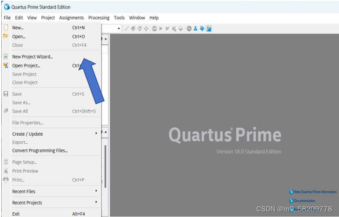Click the lower left panel vertical scrollbar
Viewport: 339px width, 217px height.
[x=105, y=167]
